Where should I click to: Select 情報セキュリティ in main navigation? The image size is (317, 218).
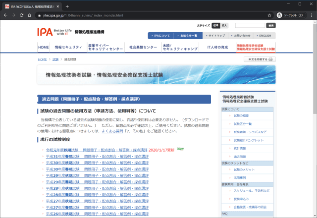click(68, 48)
